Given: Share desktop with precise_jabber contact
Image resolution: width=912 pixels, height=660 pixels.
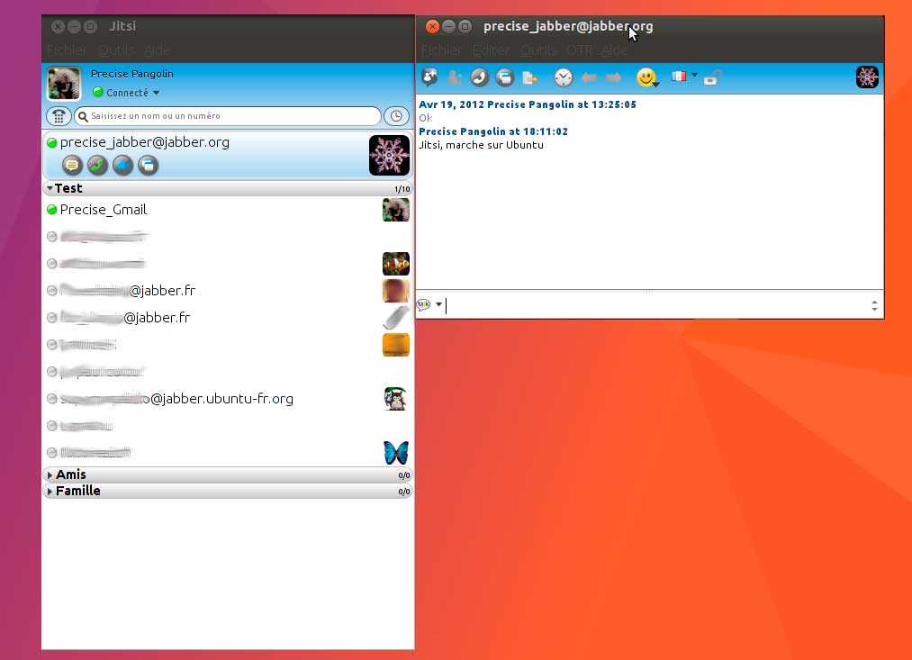Looking at the screenshot, I should coord(148,166).
